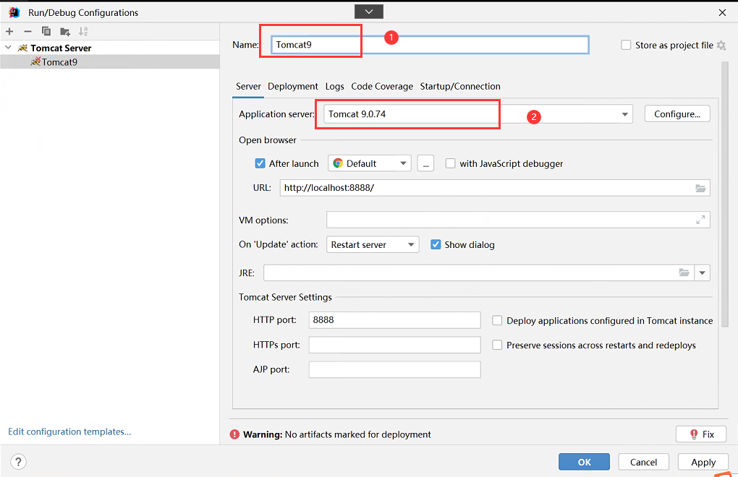Click the Apply button
The image size is (738, 477).
click(x=703, y=462)
